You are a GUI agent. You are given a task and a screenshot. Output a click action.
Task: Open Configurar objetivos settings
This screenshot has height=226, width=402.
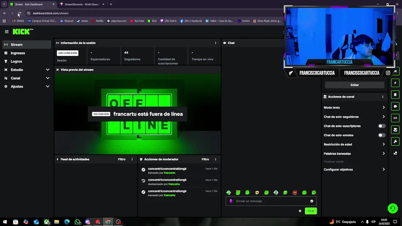355,169
